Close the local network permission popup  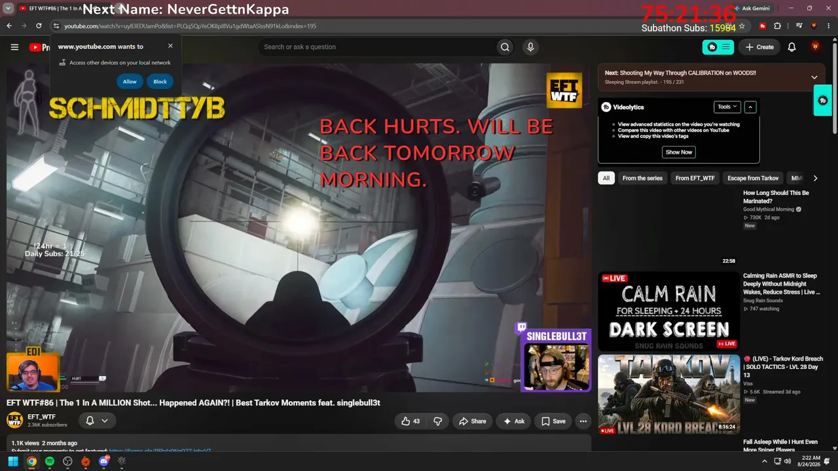[x=170, y=46]
